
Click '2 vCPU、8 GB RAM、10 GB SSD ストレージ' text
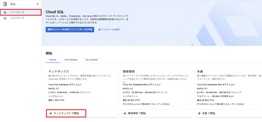point(69,92)
